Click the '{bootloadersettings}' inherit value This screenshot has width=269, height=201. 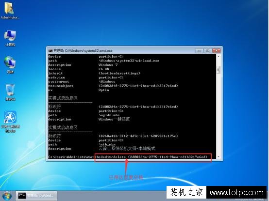click(119, 73)
